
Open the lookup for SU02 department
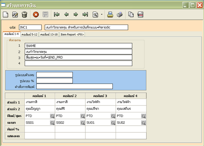(x=144, y=123)
